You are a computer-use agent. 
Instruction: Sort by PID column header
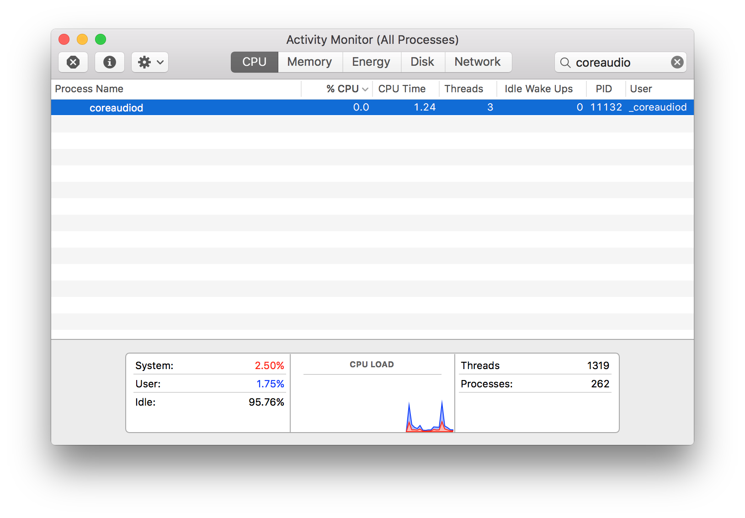[x=606, y=89]
